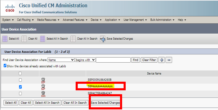This screenshot has width=218, height=110.
Task: Click the plus add-filter icon
Action: (161, 60)
